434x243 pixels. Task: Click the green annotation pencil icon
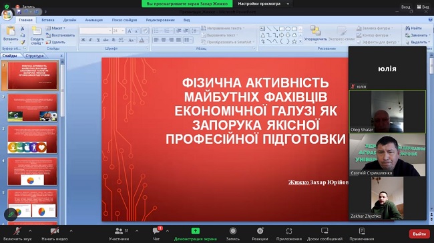pos(11,214)
